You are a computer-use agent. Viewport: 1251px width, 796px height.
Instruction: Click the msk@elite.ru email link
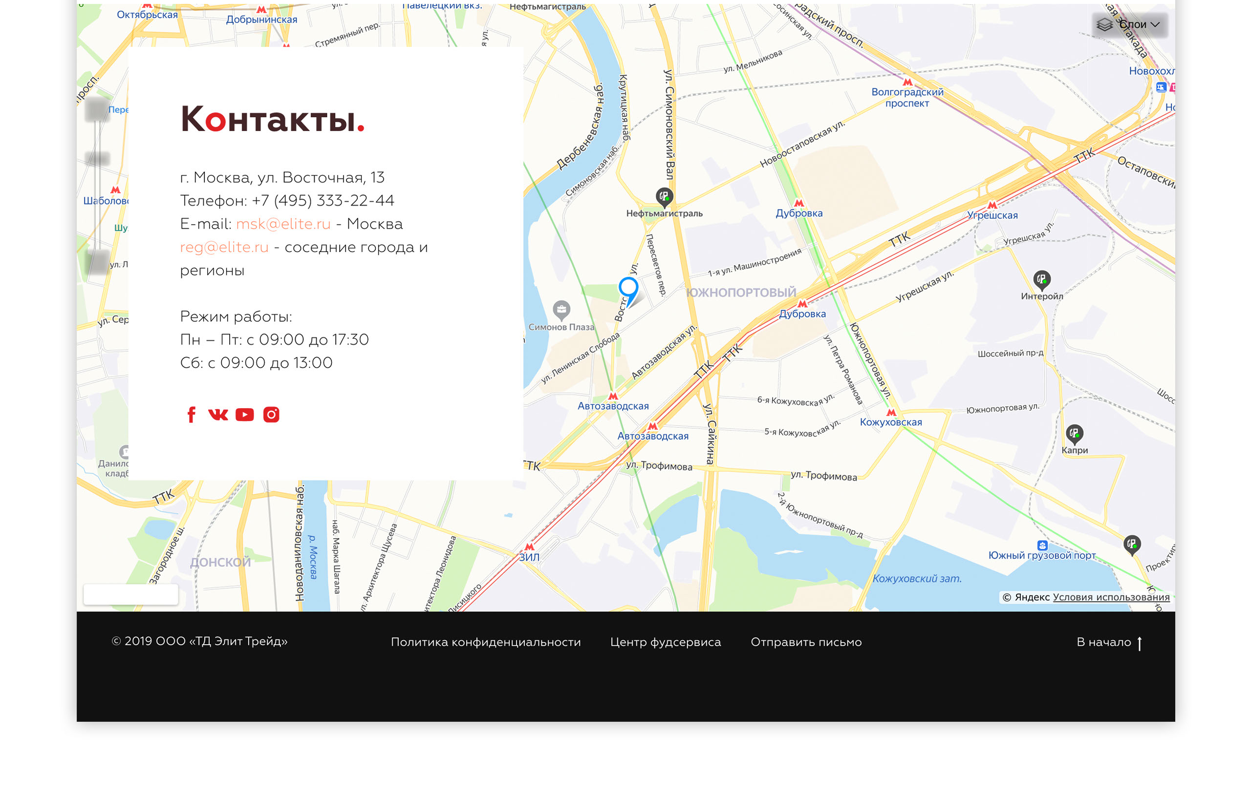283,224
